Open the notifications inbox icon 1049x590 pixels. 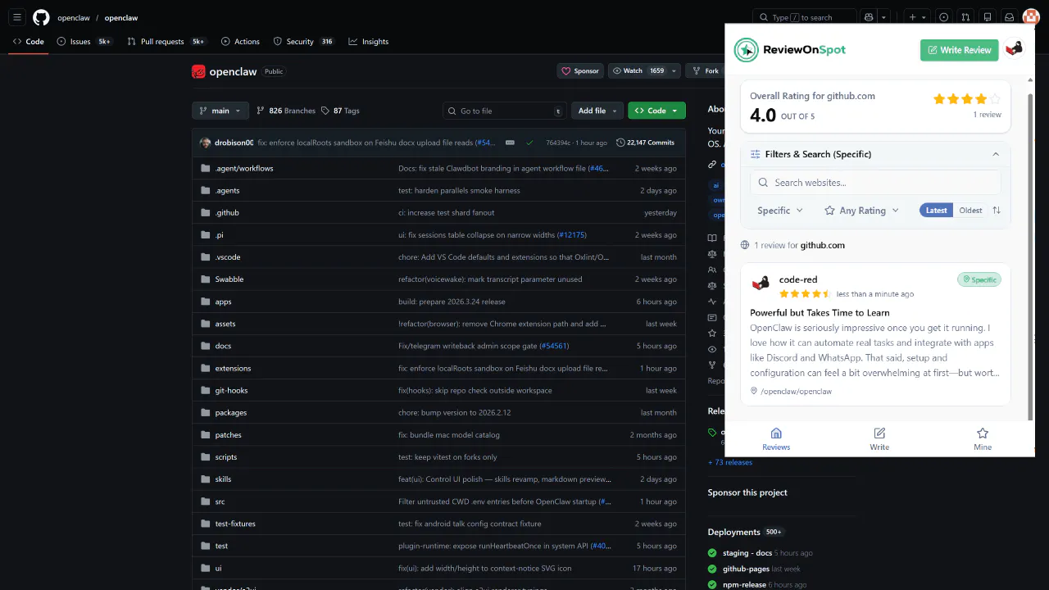click(x=1009, y=17)
